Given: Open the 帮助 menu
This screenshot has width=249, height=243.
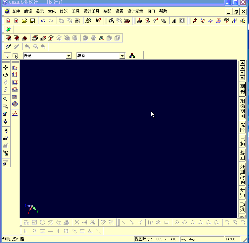Looking at the screenshot, I should pos(163,11).
